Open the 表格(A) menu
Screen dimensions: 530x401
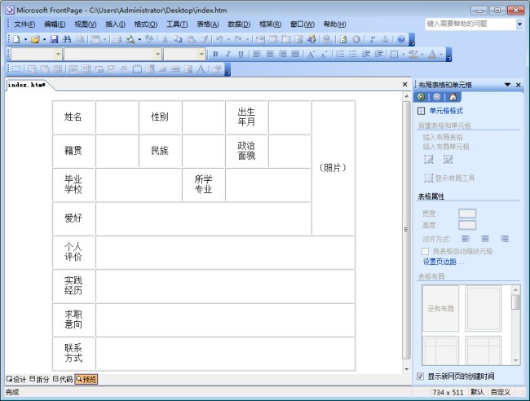click(x=208, y=24)
